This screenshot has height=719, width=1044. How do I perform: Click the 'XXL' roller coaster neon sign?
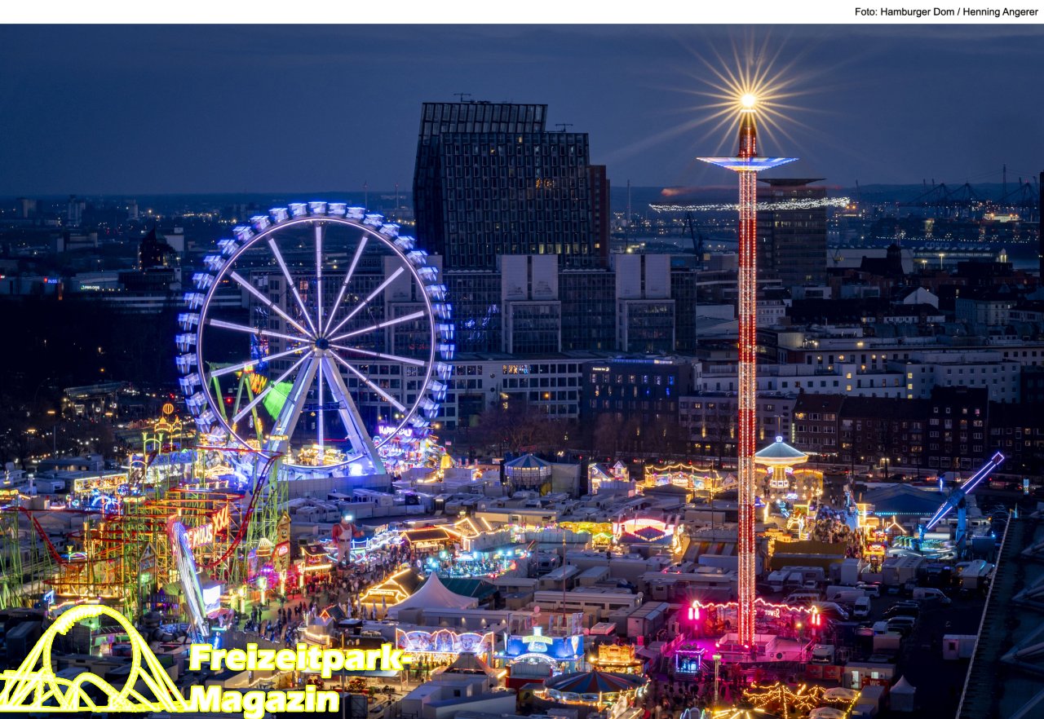pos(220,518)
